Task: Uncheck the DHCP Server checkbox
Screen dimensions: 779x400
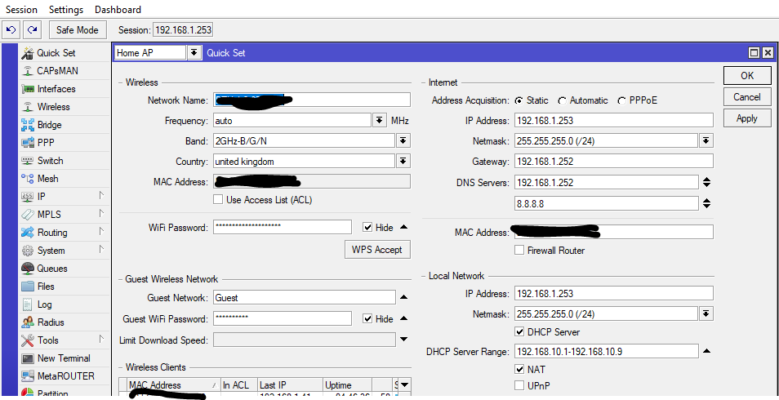Action: (x=519, y=332)
